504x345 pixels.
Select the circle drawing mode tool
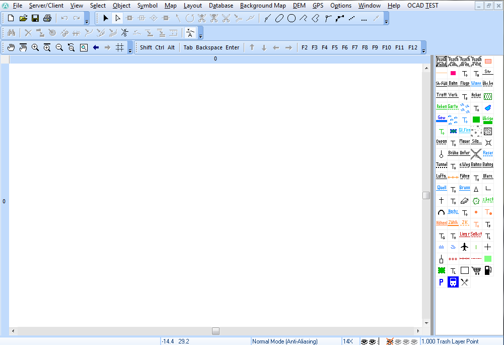(291, 18)
